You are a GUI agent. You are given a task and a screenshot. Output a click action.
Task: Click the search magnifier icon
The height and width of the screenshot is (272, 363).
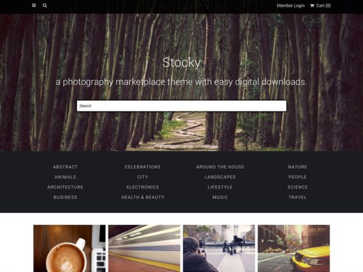(45, 5)
